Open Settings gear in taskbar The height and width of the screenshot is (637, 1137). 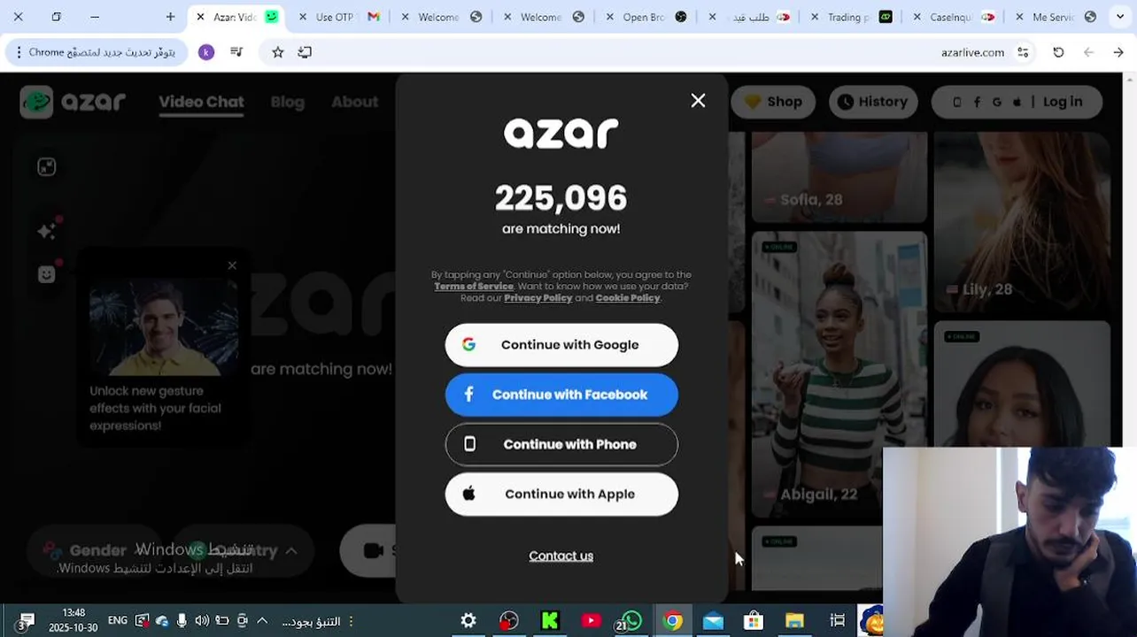468,621
